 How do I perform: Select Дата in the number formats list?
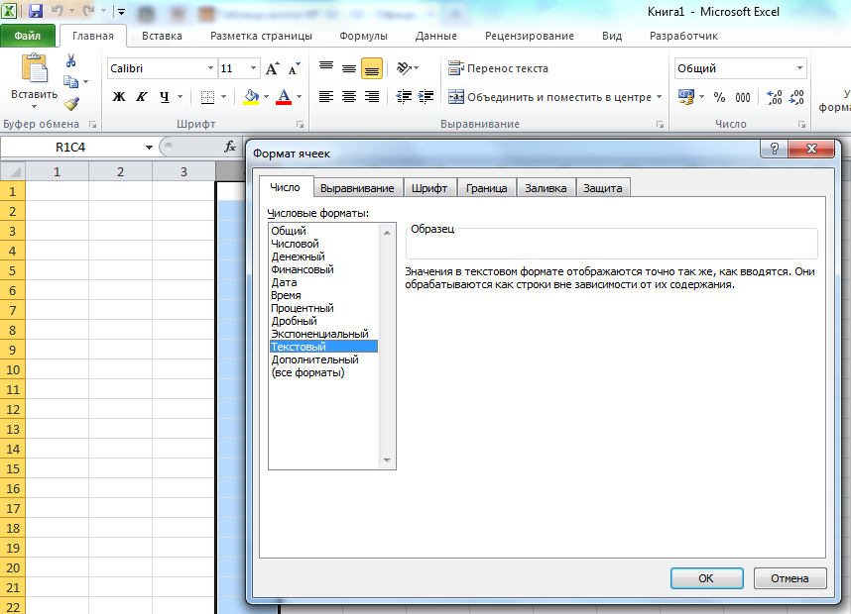pyautogui.click(x=323, y=282)
